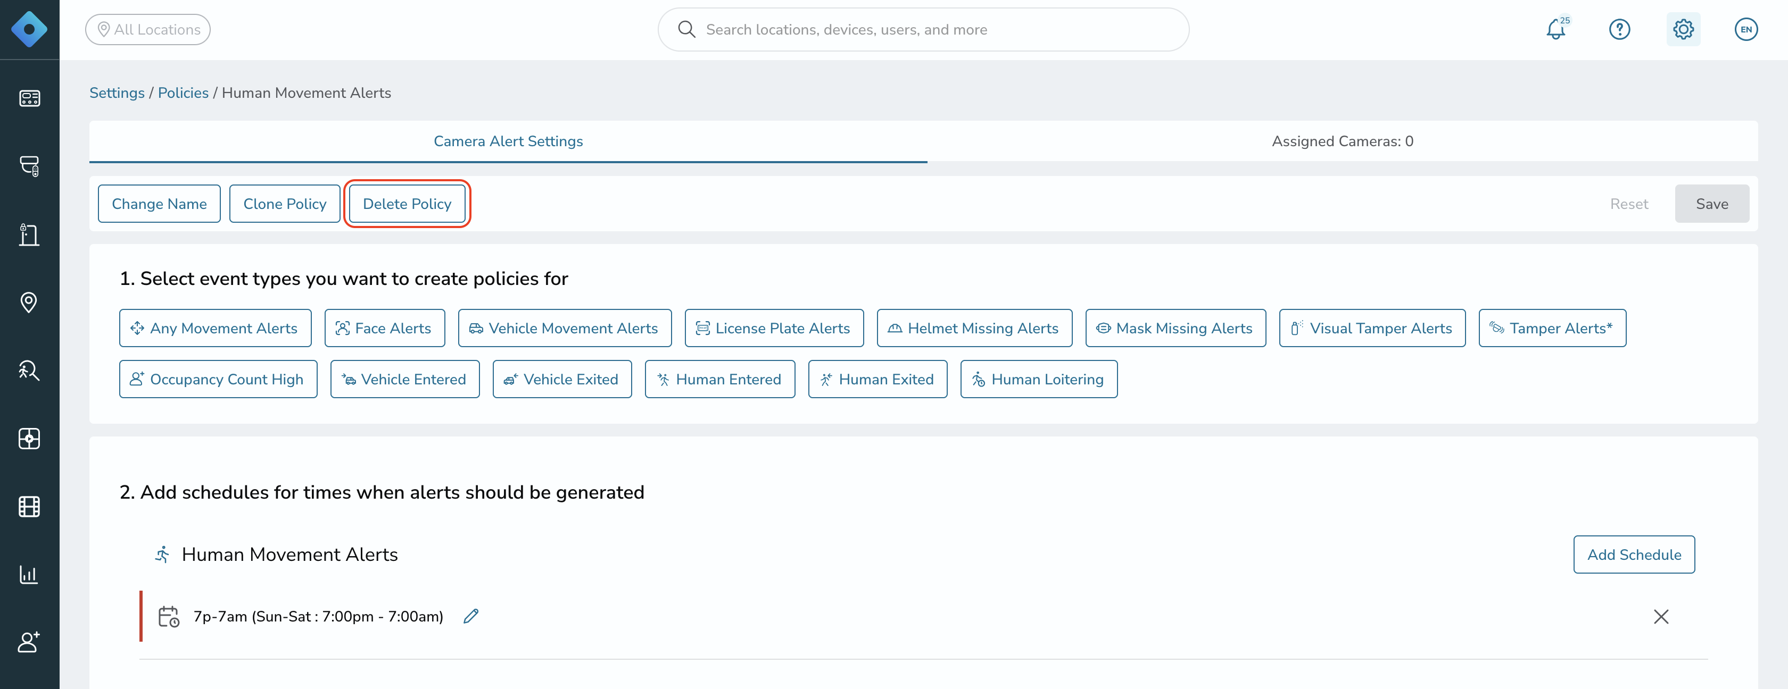Toggle the Vehicle Entered event type
The height and width of the screenshot is (689, 1788).
click(404, 379)
